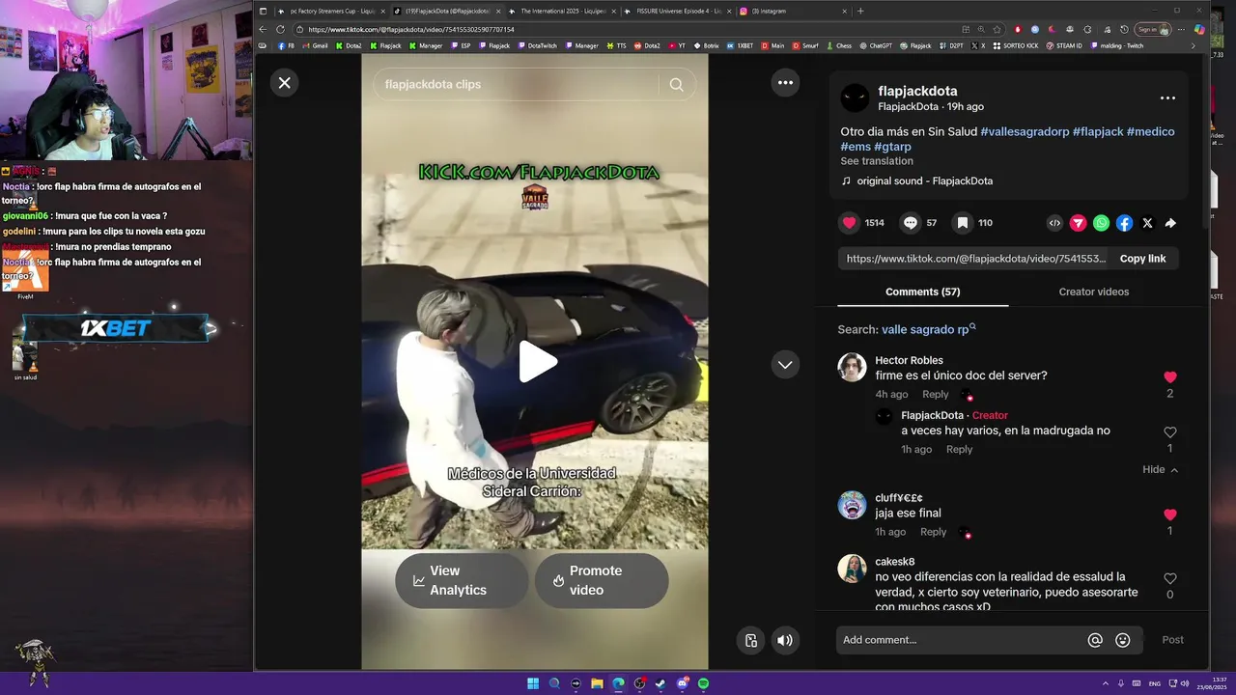1236x695 pixels.
Task: Share video to X
Action: coord(1147,223)
